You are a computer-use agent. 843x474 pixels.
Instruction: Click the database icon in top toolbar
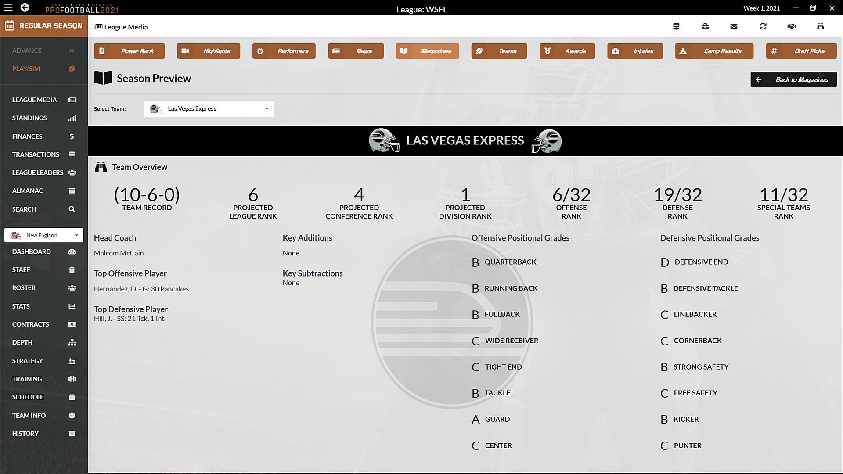[676, 26]
